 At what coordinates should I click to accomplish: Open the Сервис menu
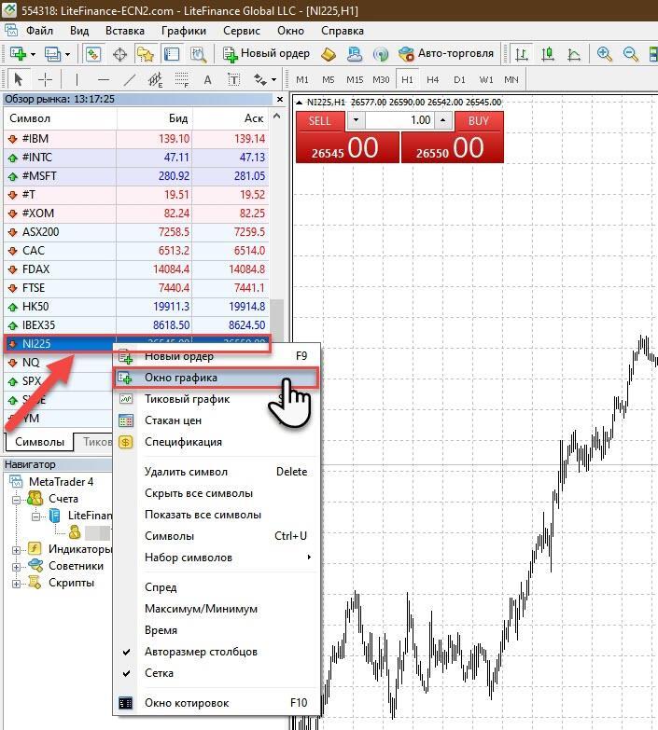[x=242, y=31]
